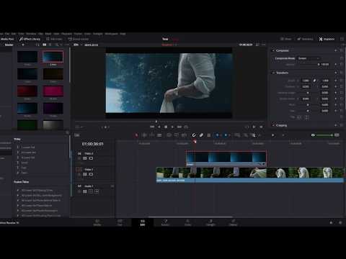This screenshot has width=346, height=259.
Task: Click the Insert Clip edit icon
Action: pyautogui.click(x=169, y=135)
